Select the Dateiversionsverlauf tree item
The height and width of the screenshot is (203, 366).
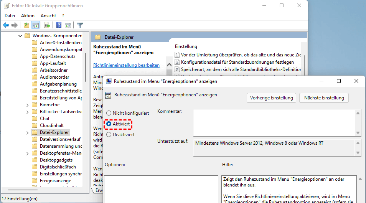pyautogui.click(x=60, y=139)
